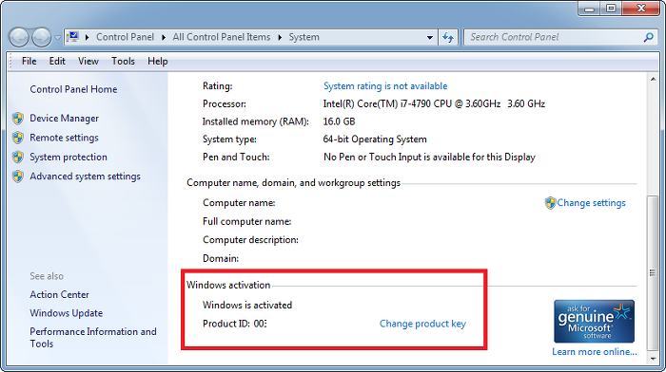Viewport: 666px width, 372px height.
Task: Open the Edit menu
Action: coord(57,62)
